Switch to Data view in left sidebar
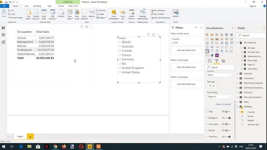This screenshot has width=267, height=150. coord(3,35)
